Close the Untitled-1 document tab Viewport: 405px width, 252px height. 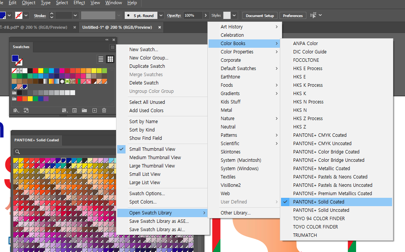(x=160, y=27)
